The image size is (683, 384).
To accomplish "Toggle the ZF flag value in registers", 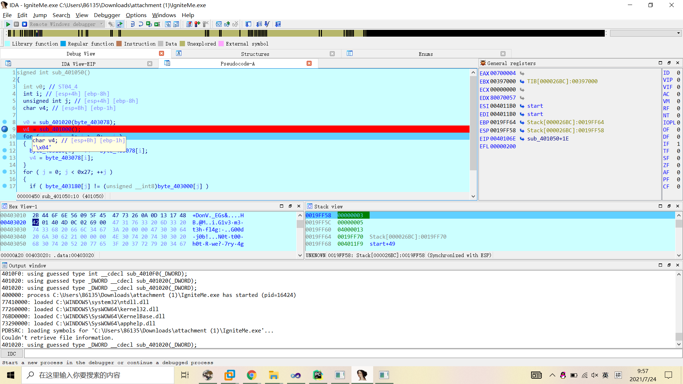I will click(x=678, y=165).
